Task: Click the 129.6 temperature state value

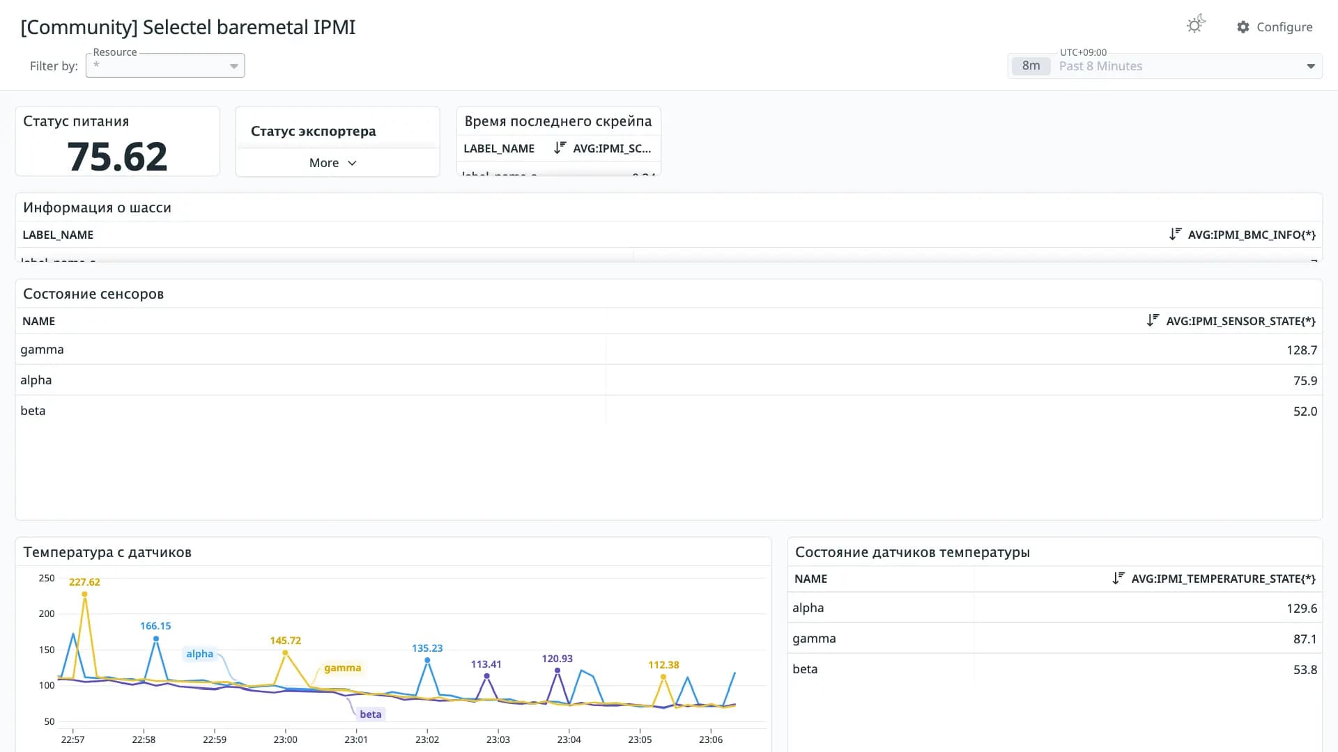Action: click(x=1301, y=608)
